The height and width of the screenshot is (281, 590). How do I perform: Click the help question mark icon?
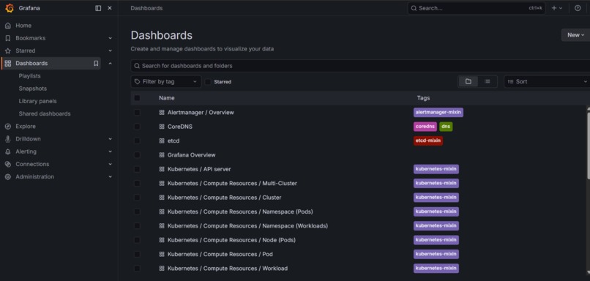pyautogui.click(x=578, y=8)
